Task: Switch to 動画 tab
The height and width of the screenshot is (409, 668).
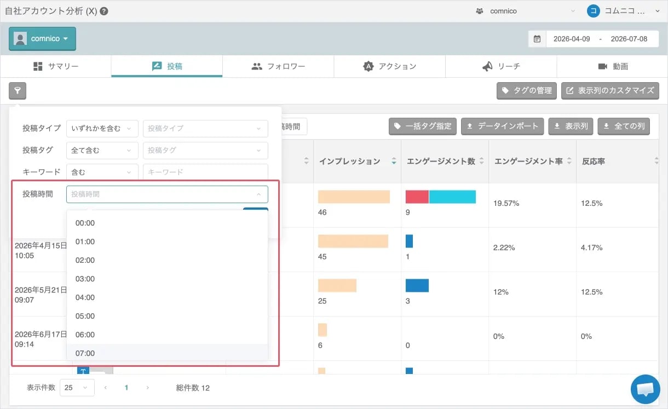Action: coord(612,66)
